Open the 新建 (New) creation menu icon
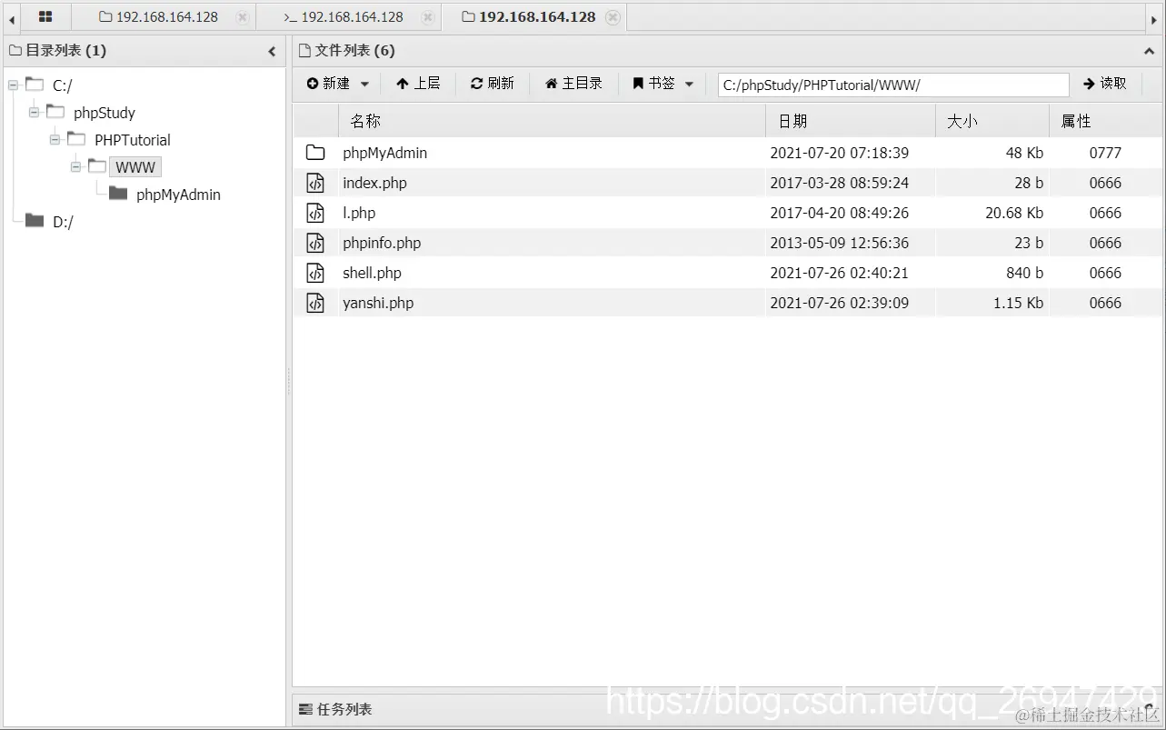Viewport: 1166px width, 730px height. tap(313, 84)
